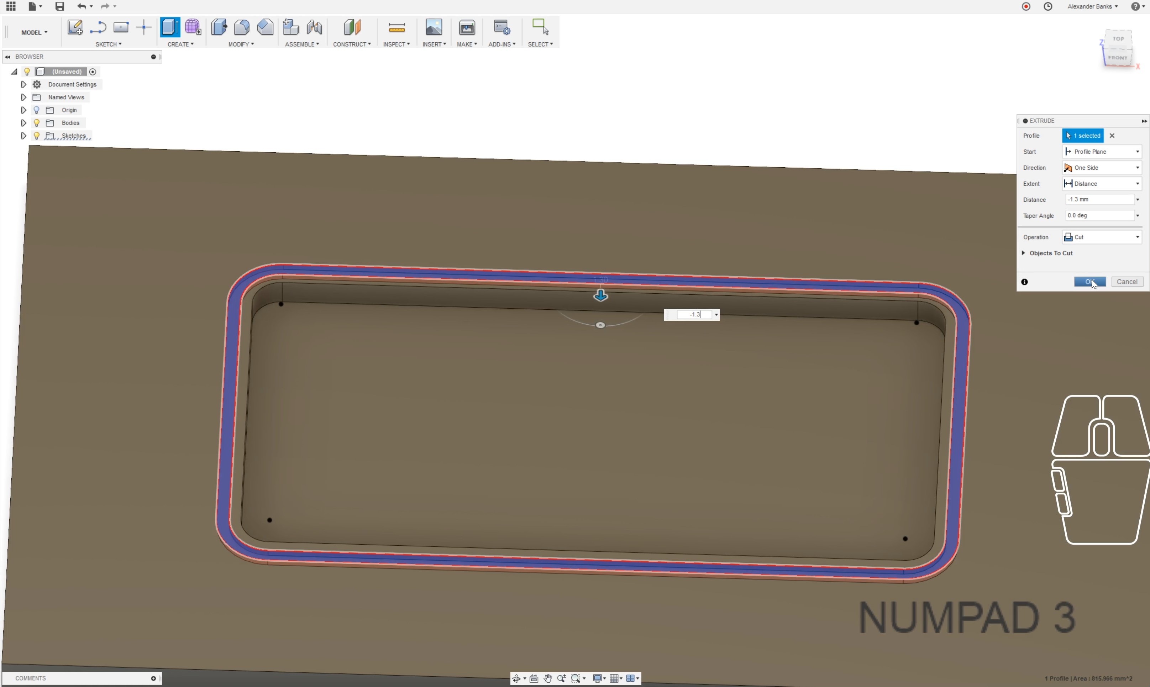Toggle Bodies folder visibility lightbulb
The width and height of the screenshot is (1150, 687).
37,123
